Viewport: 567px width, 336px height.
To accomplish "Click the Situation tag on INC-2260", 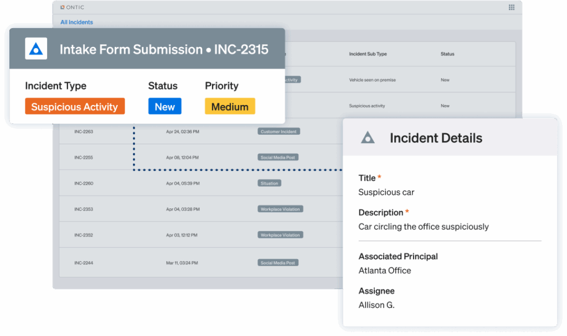I will tap(270, 183).
